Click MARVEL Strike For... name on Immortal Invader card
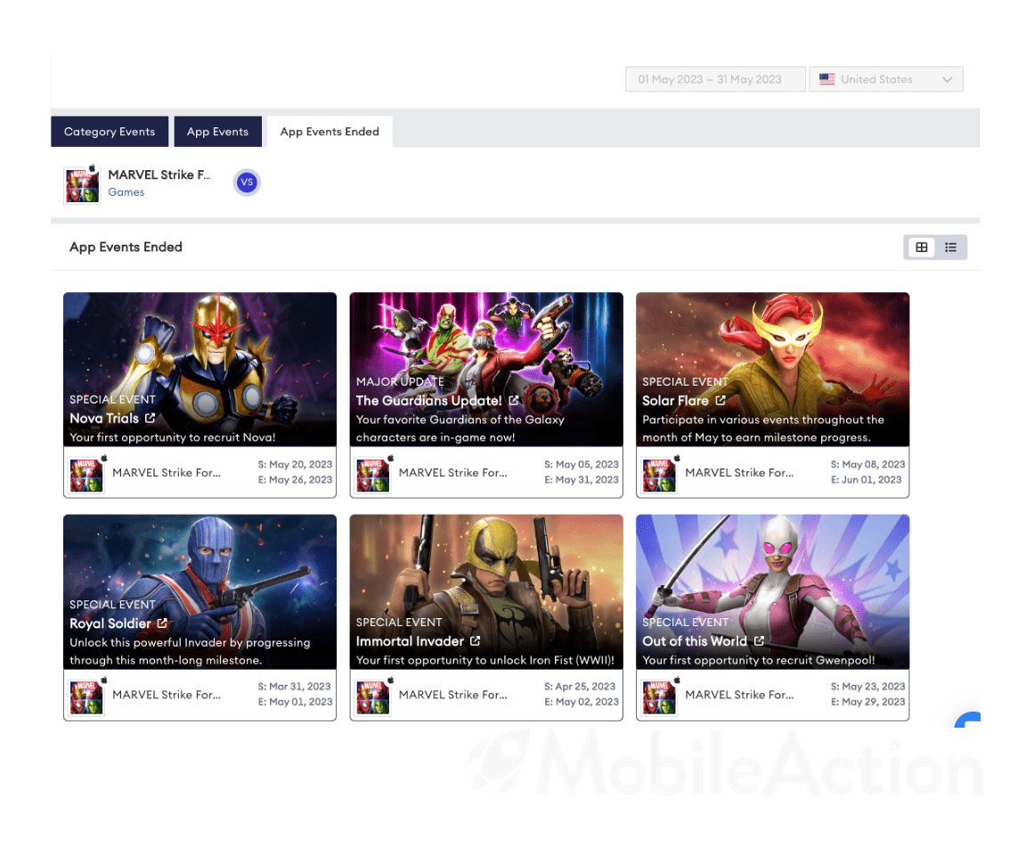Viewport: 1034px width, 847px height. click(452, 695)
